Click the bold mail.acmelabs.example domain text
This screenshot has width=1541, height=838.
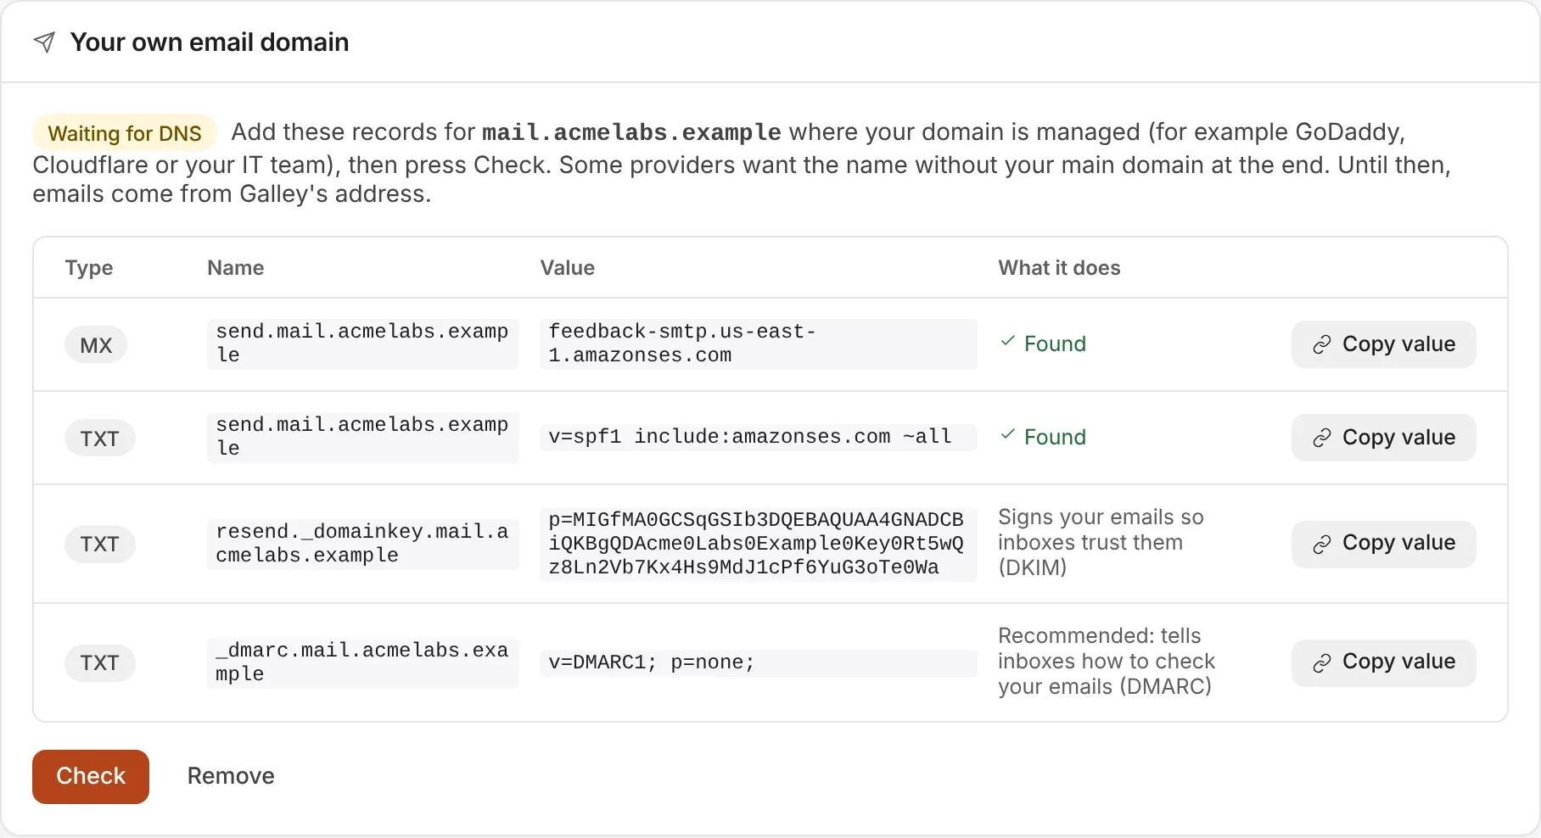pos(631,132)
